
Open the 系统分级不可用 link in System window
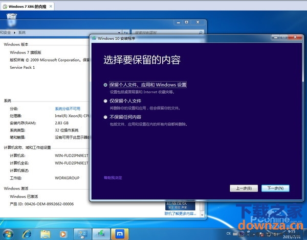[x=68, y=109]
